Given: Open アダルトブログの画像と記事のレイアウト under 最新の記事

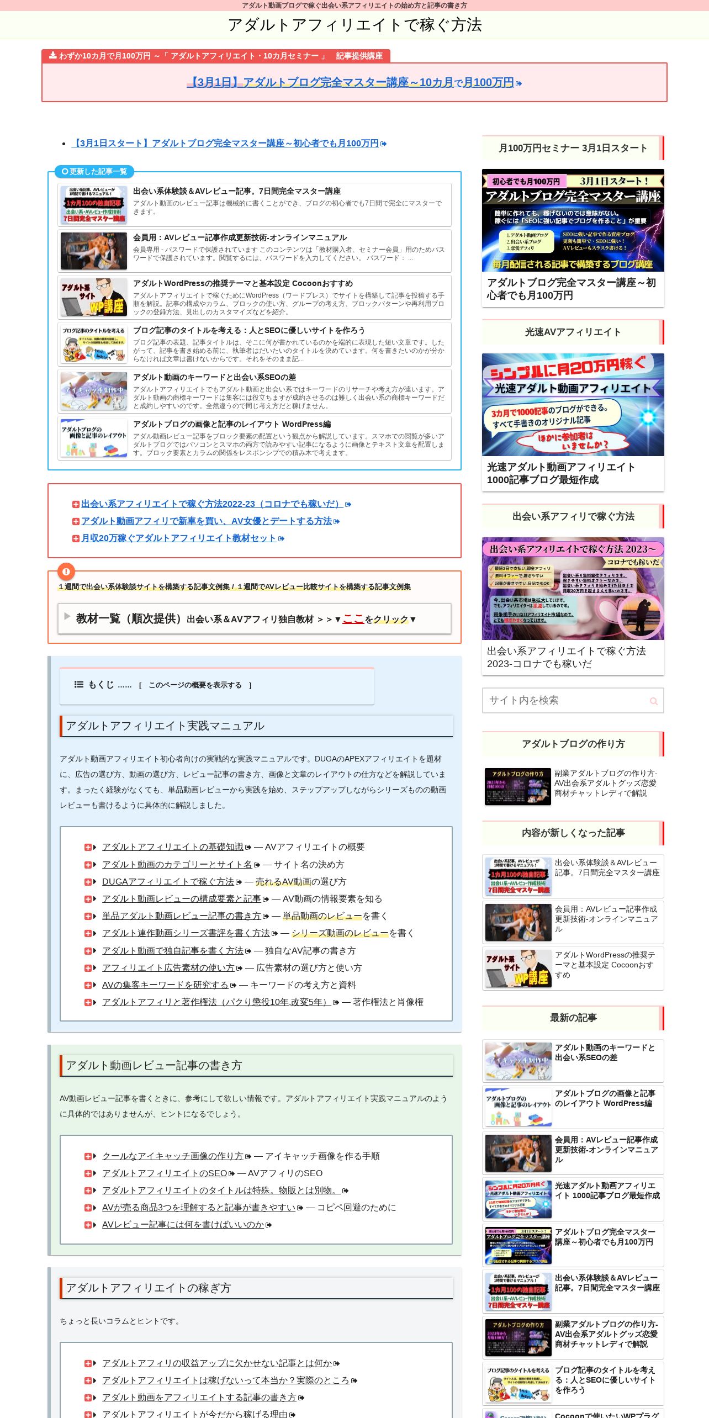Looking at the screenshot, I should [573, 1107].
